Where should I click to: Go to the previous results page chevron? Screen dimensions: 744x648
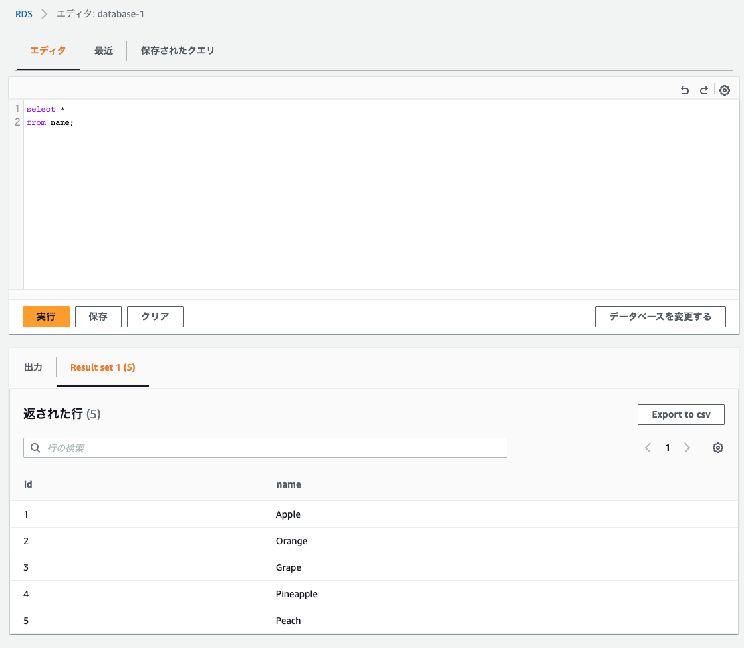[x=648, y=448]
